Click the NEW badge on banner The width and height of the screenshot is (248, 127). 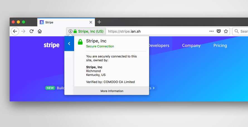click(x=50, y=88)
